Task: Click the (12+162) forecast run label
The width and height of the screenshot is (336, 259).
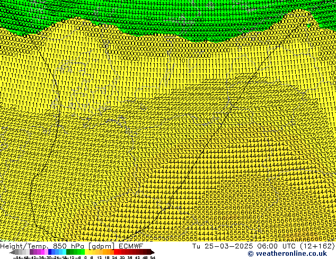Action: 318,246
